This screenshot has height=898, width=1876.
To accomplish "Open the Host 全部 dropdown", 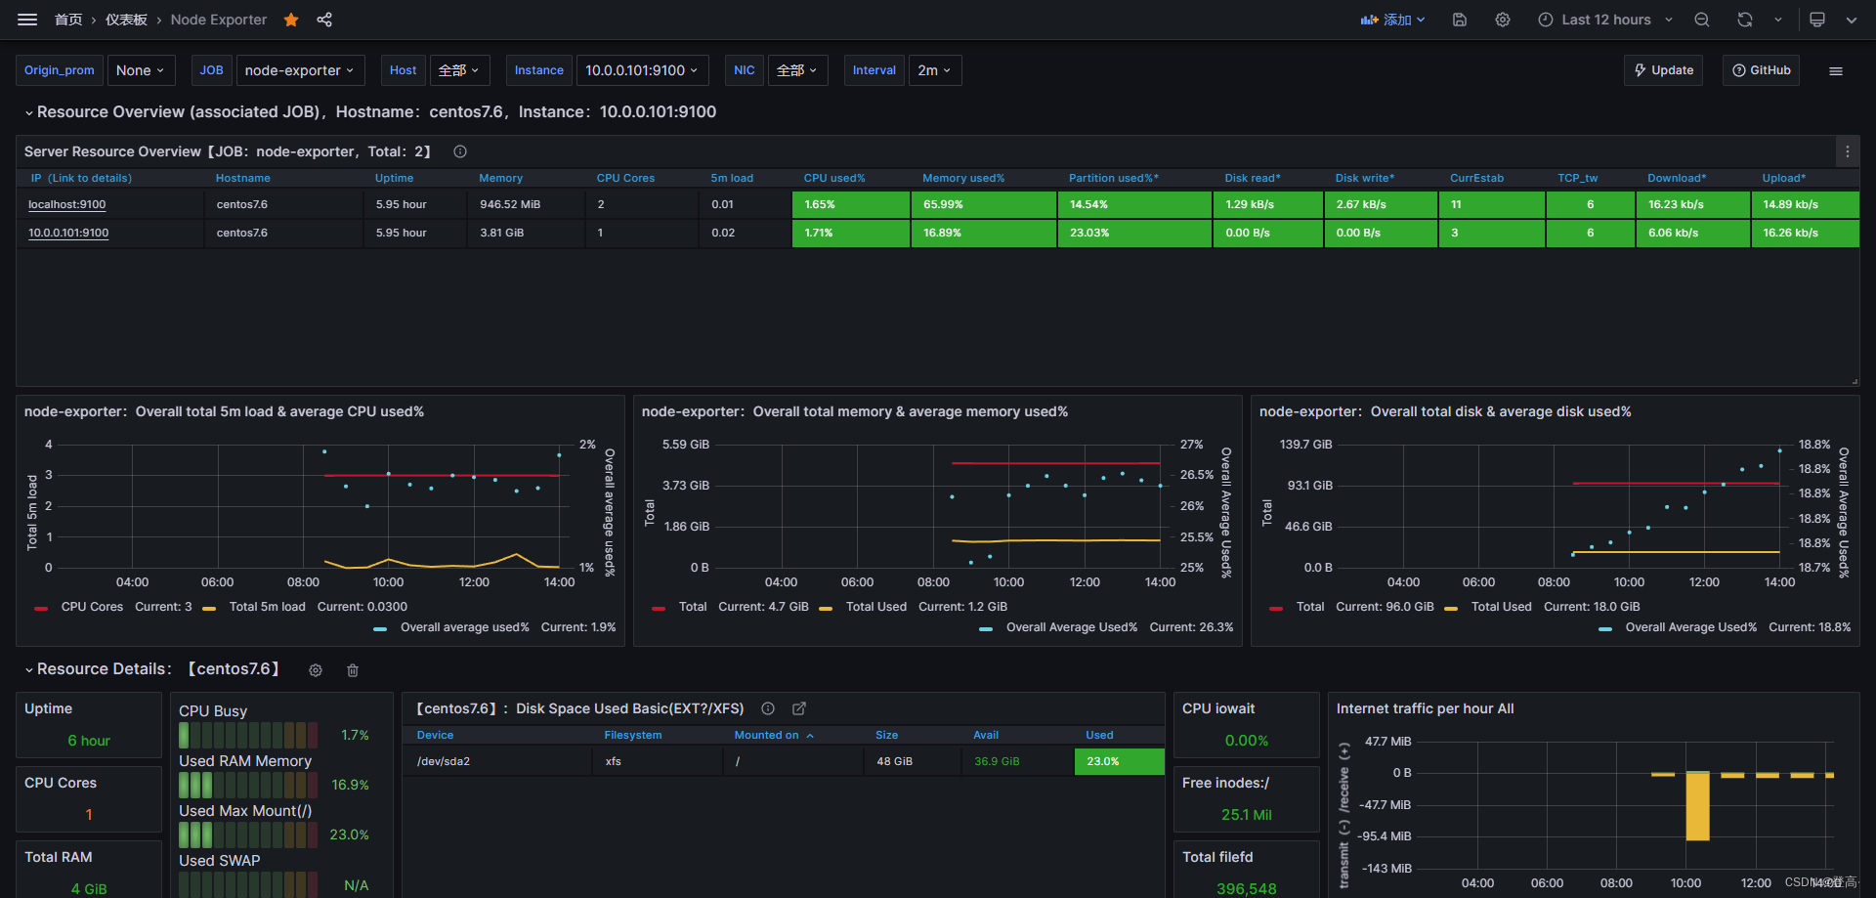I will pos(459,70).
